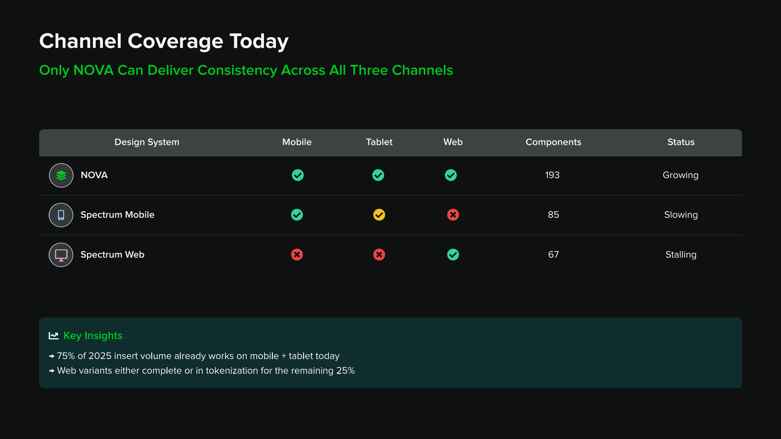Click NOVA's green Mobile checkmark
781x439 pixels.
[298, 175]
